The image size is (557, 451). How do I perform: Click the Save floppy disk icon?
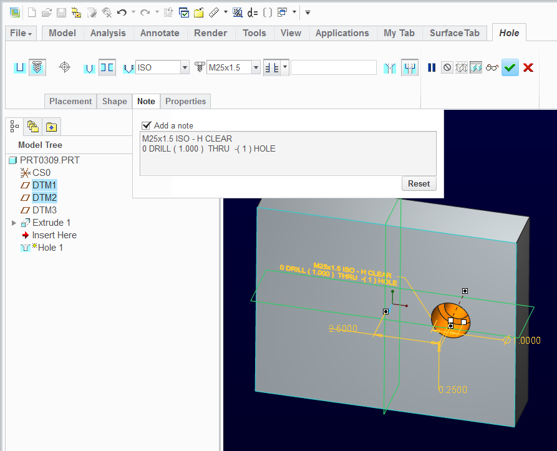coord(62,12)
